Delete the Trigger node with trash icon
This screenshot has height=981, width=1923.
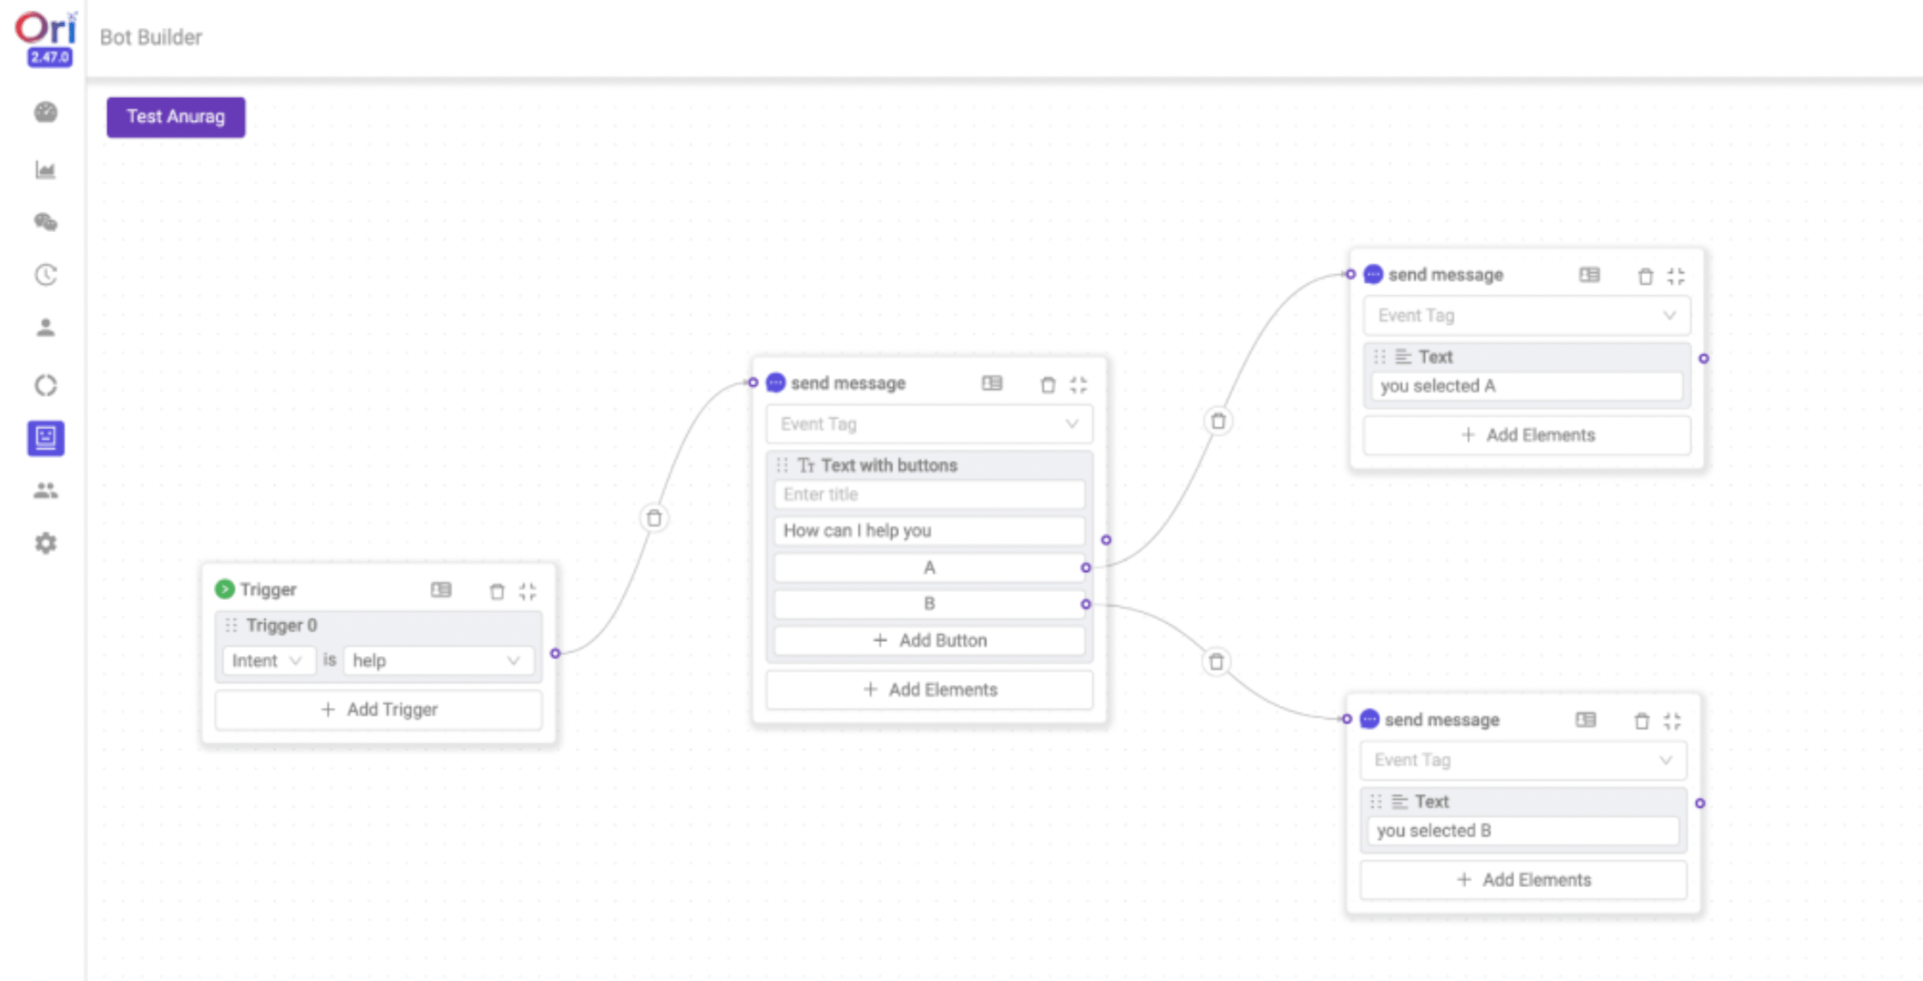click(497, 591)
